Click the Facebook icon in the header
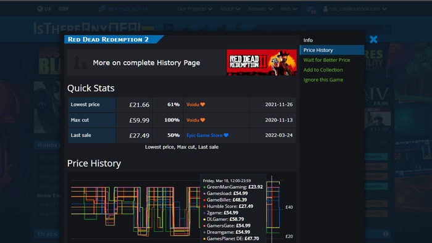Viewport: 432px width, 243px height. coord(237,28)
